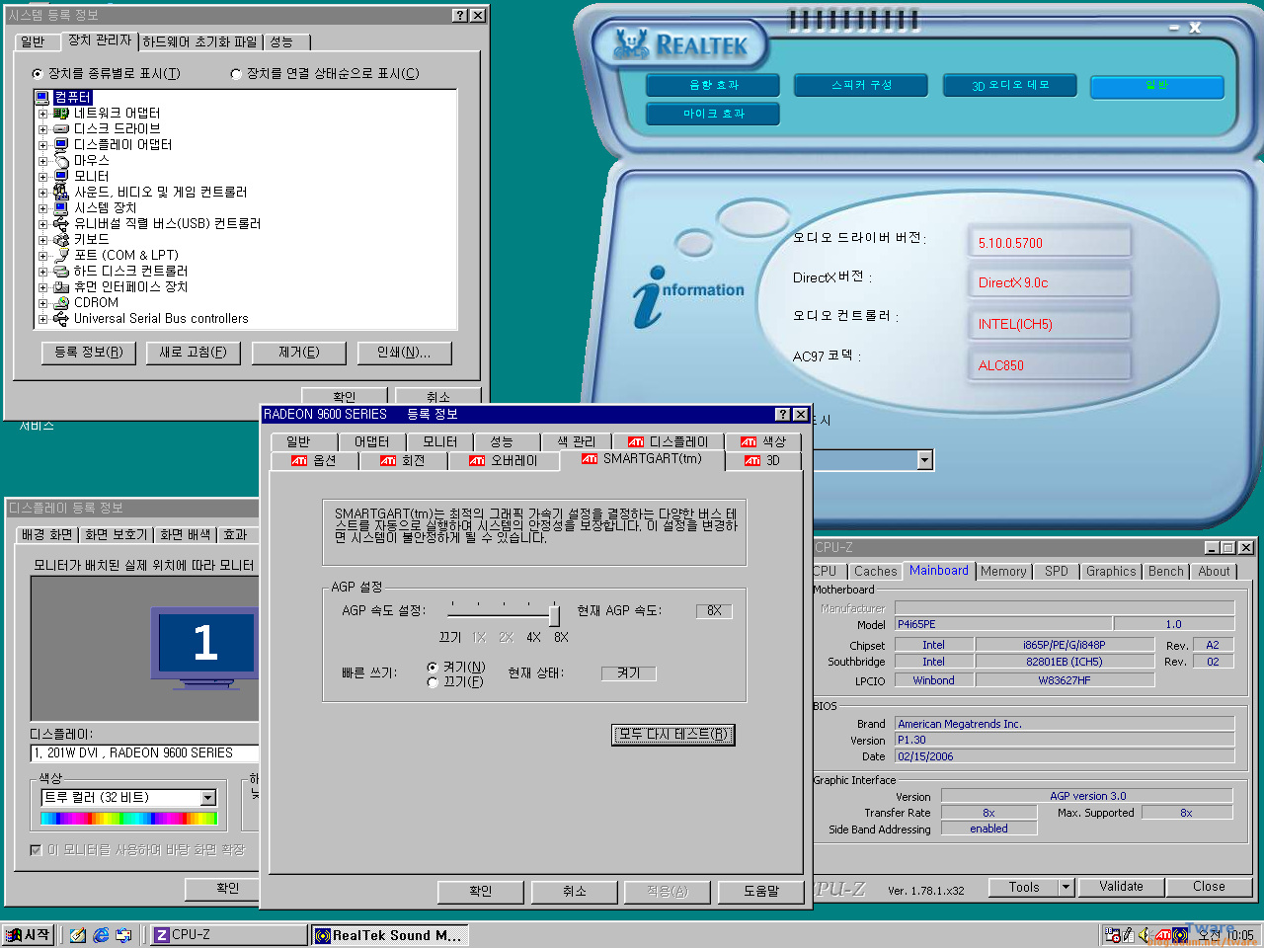The height and width of the screenshot is (948, 1264).
Task: Expand the Universal Serial Bus controllers node
Action: tap(42, 319)
